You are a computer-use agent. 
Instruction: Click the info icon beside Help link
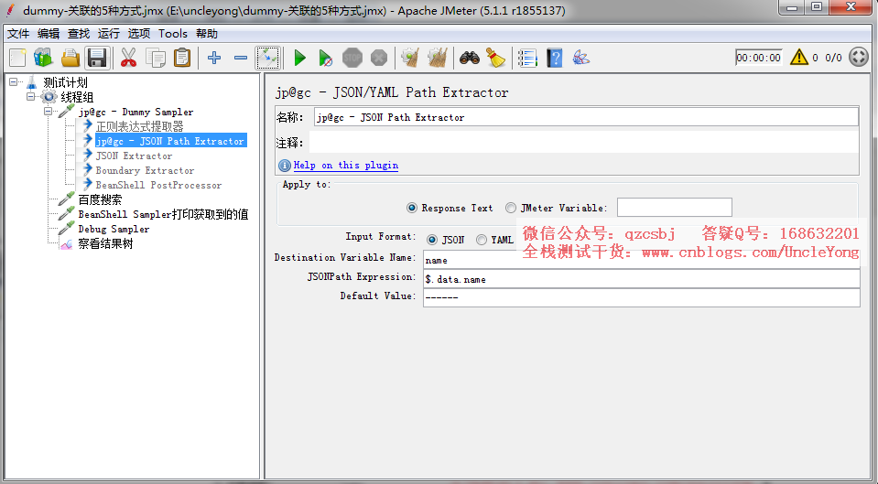point(285,165)
